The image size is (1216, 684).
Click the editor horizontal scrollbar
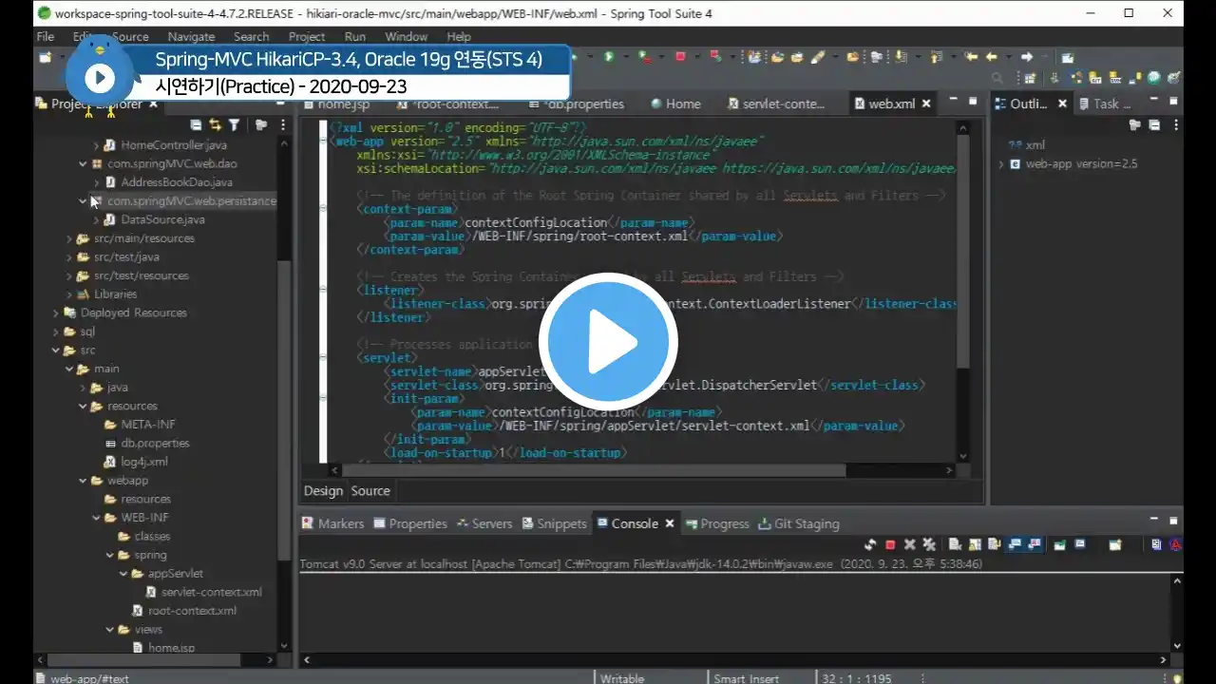(x=594, y=470)
